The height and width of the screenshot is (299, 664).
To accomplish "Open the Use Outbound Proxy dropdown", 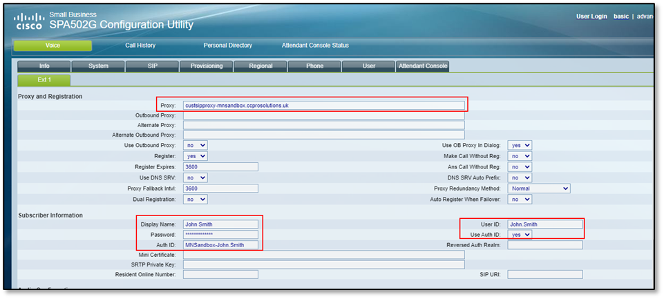I will pos(196,145).
